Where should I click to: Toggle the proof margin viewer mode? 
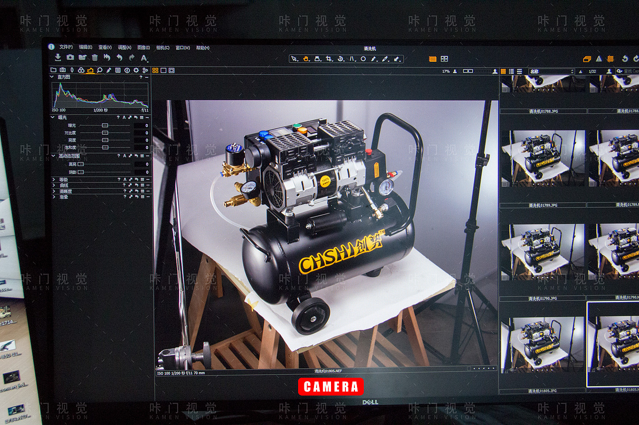171,71
